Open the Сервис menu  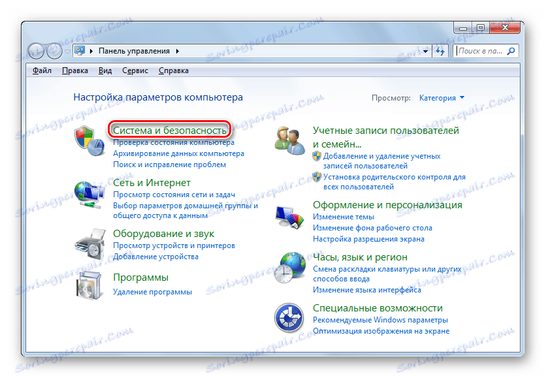pos(135,71)
